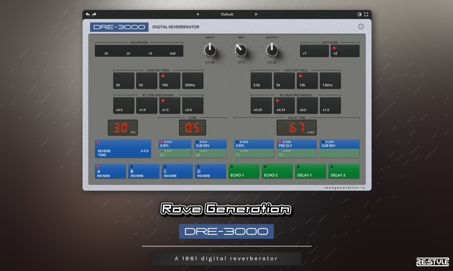The image size is (453, 271).
Task: Click the delay time mSEC display
Action: tap(297, 128)
